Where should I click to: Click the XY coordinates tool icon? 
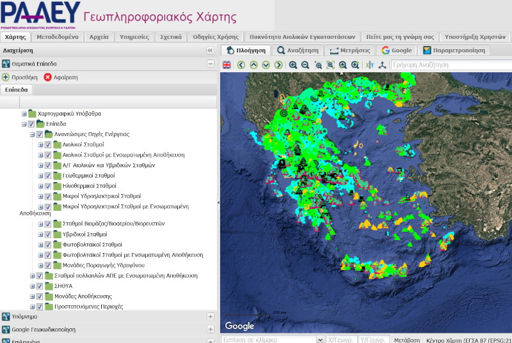click(370, 65)
